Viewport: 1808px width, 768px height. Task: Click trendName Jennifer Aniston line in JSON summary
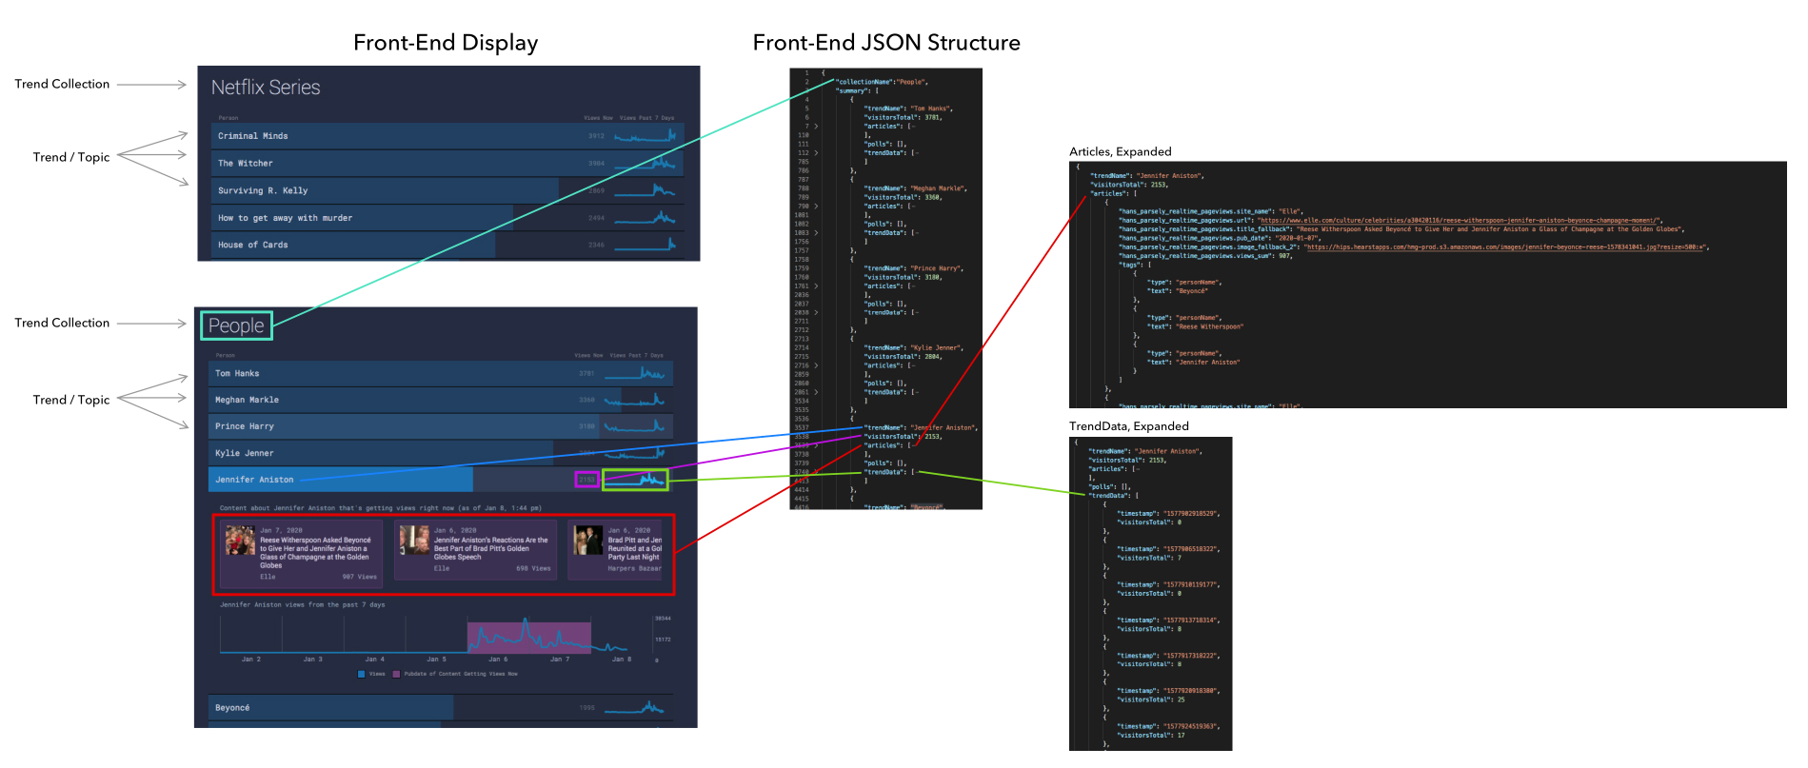tap(921, 427)
